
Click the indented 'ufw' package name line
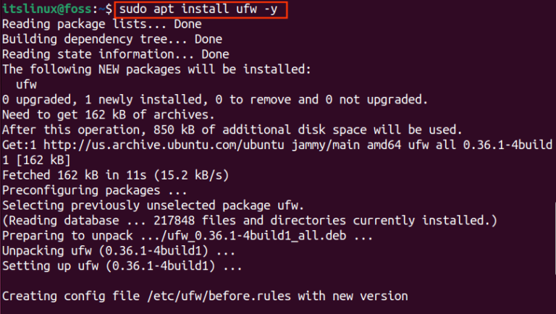tap(26, 85)
